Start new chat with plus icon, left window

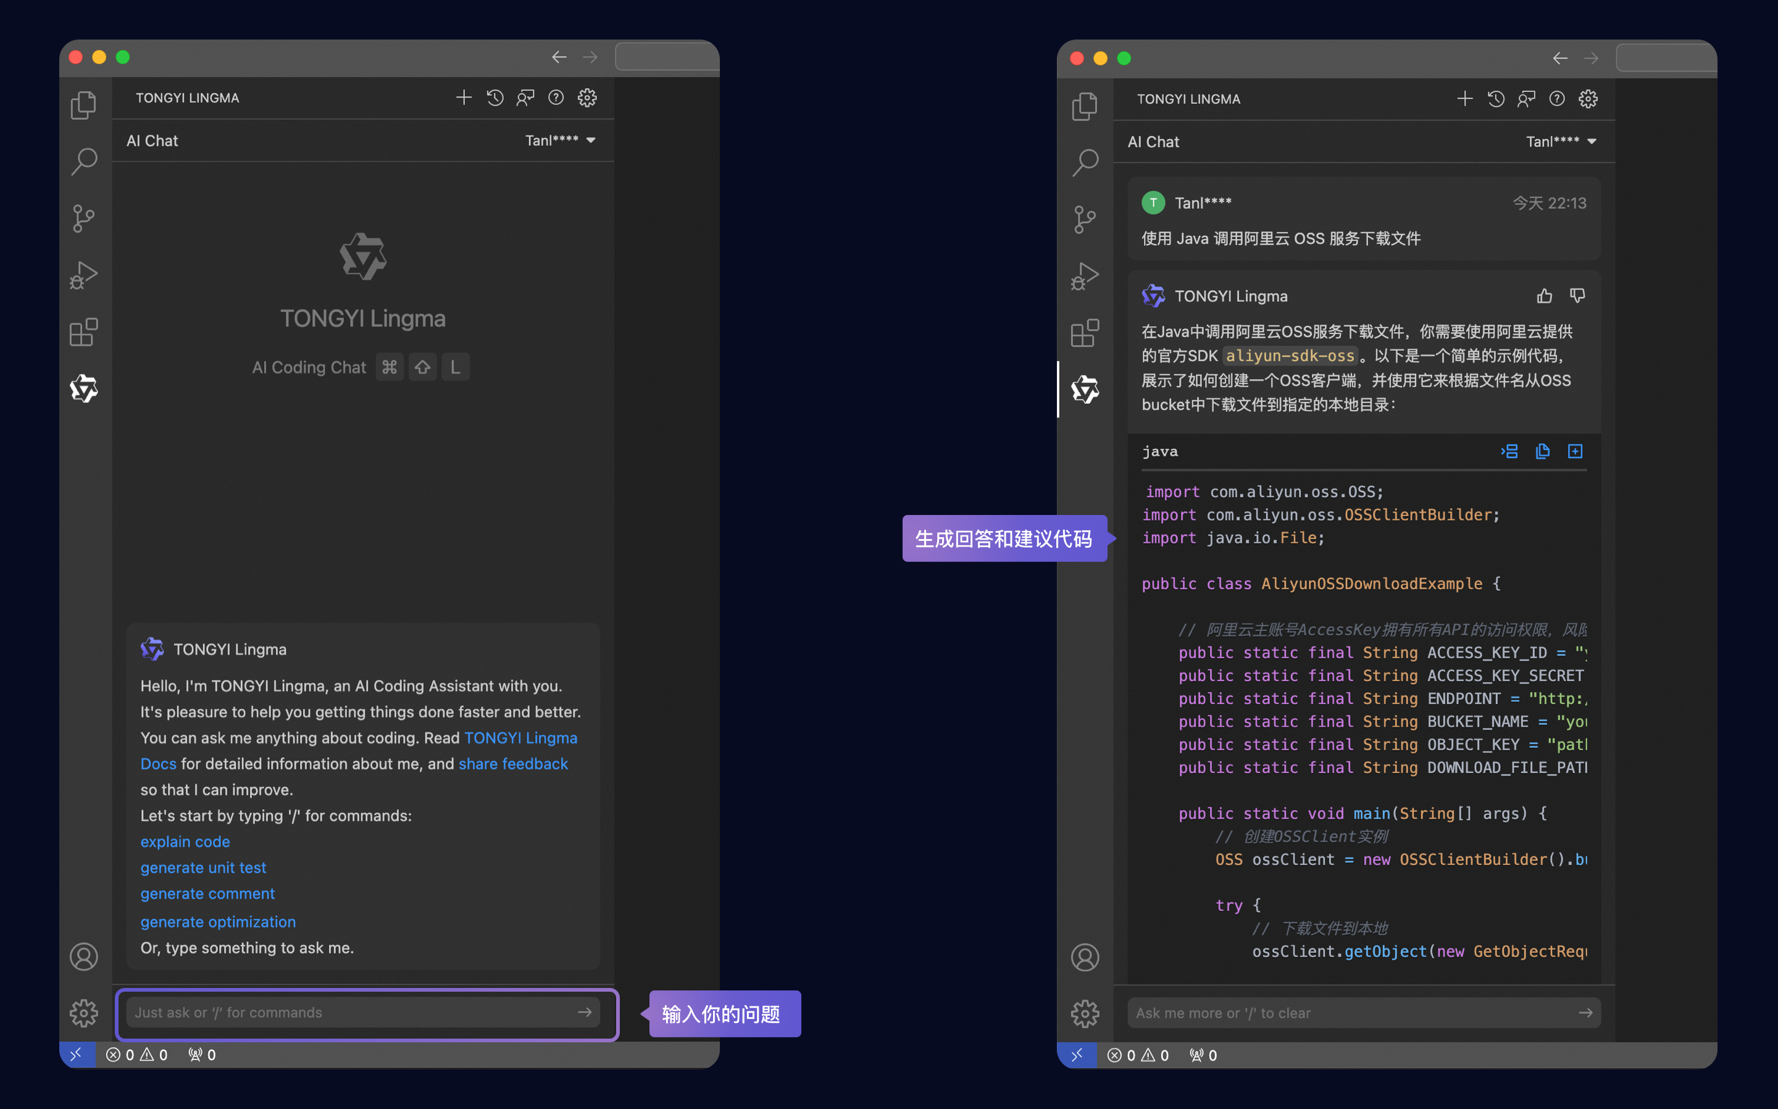464,98
